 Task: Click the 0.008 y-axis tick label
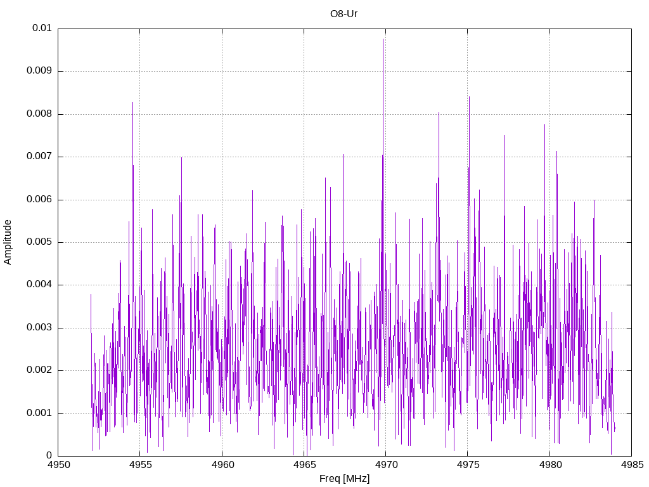coord(40,114)
